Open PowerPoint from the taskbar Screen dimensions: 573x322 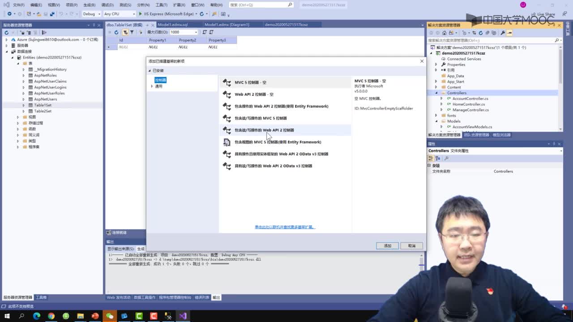[95, 316]
